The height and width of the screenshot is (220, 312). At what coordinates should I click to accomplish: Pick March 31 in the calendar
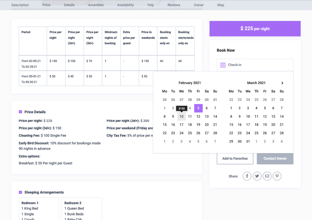[248, 141]
